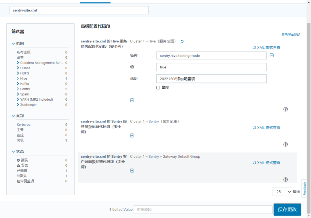Collapse the 类别 filter section
Screen dimensions: 311x218
(x=13, y=116)
